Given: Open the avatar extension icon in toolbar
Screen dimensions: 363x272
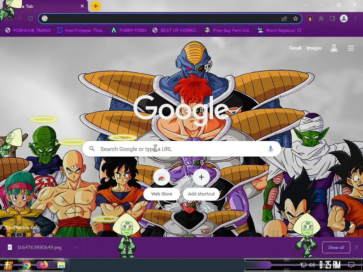Looking at the screenshot, I should tap(310, 18).
